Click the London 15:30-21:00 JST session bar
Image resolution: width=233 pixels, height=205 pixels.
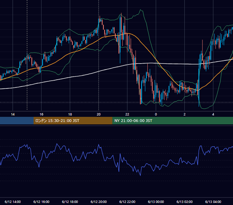coord(73,121)
